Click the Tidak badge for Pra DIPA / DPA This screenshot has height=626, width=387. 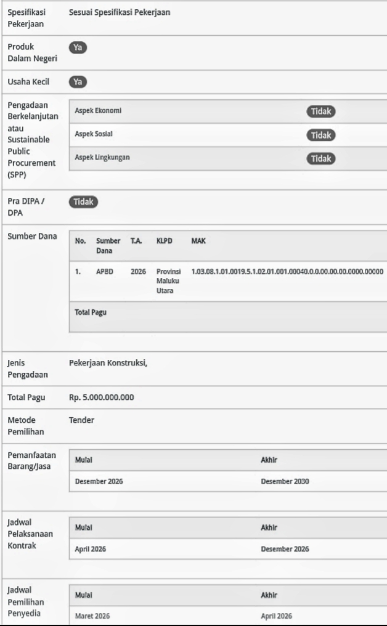click(83, 201)
